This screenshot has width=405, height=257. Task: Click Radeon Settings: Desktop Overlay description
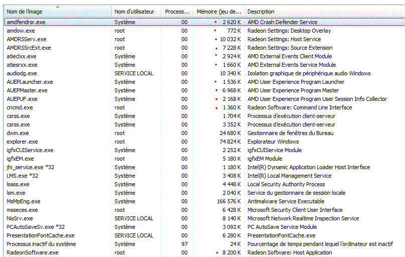coord(289,31)
